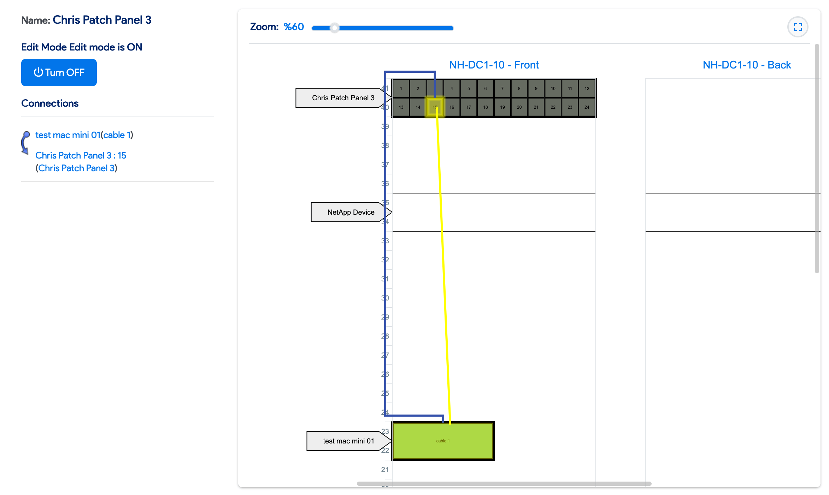Screen dimensions: 829x495
Task: Click the %60 zoom value
Action: click(x=294, y=26)
